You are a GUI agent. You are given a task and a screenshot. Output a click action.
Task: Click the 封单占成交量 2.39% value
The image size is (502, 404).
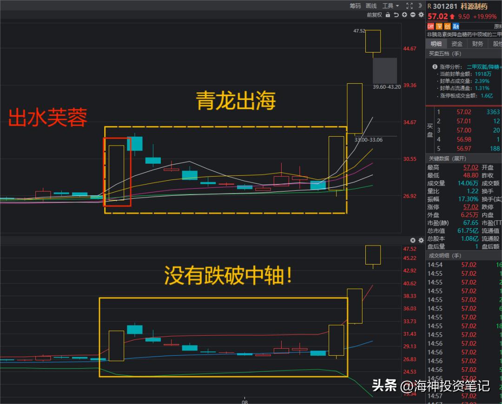click(x=482, y=81)
